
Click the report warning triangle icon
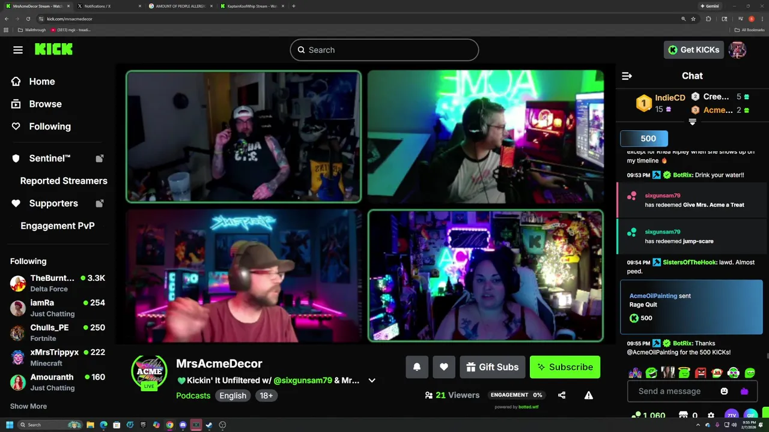pos(589,395)
